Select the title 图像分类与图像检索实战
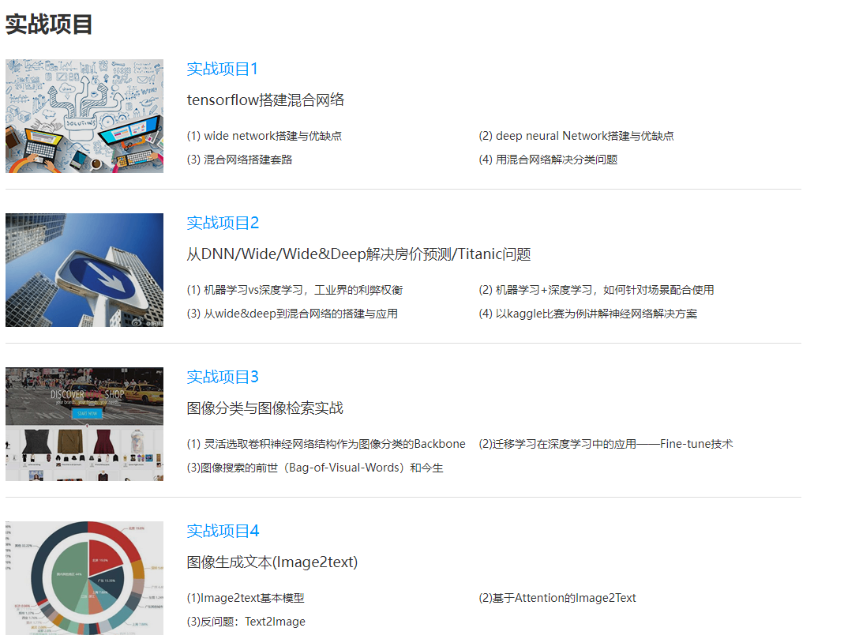Viewport: 844px width, 639px height. click(x=264, y=408)
